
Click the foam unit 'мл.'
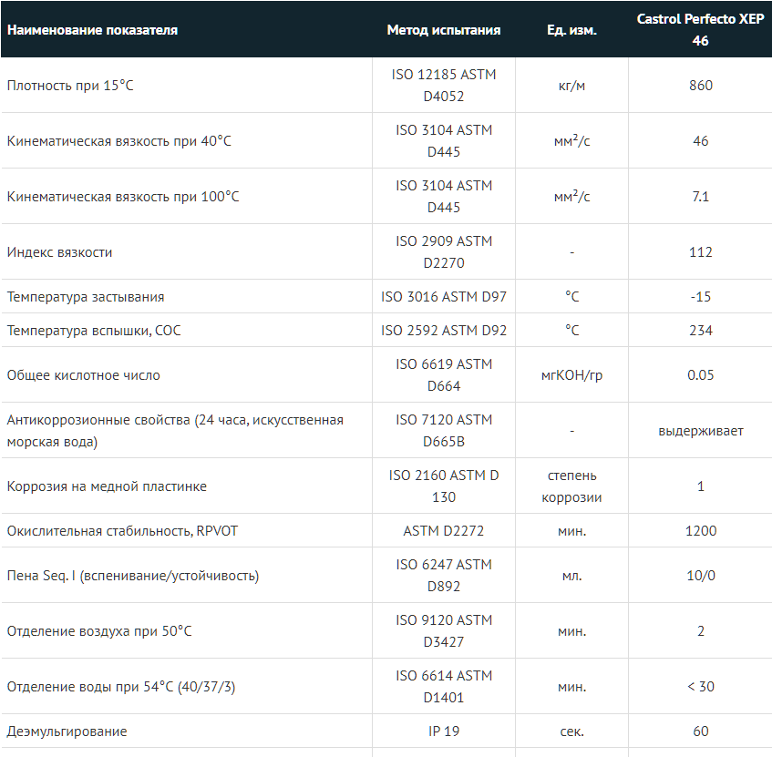[571, 576]
